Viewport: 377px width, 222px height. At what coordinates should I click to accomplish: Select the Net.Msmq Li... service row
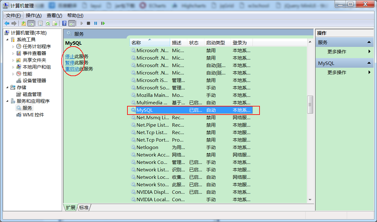coord(191,117)
